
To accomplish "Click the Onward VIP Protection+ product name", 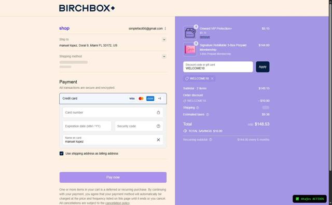I will pyautogui.click(x=216, y=29).
